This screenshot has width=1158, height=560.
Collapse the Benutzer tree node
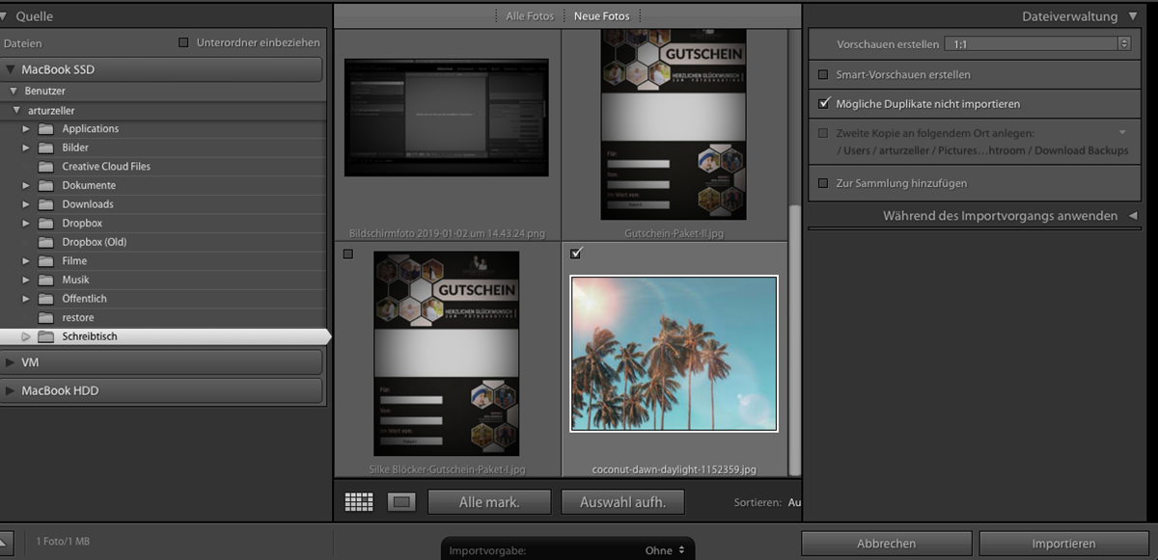(14, 91)
